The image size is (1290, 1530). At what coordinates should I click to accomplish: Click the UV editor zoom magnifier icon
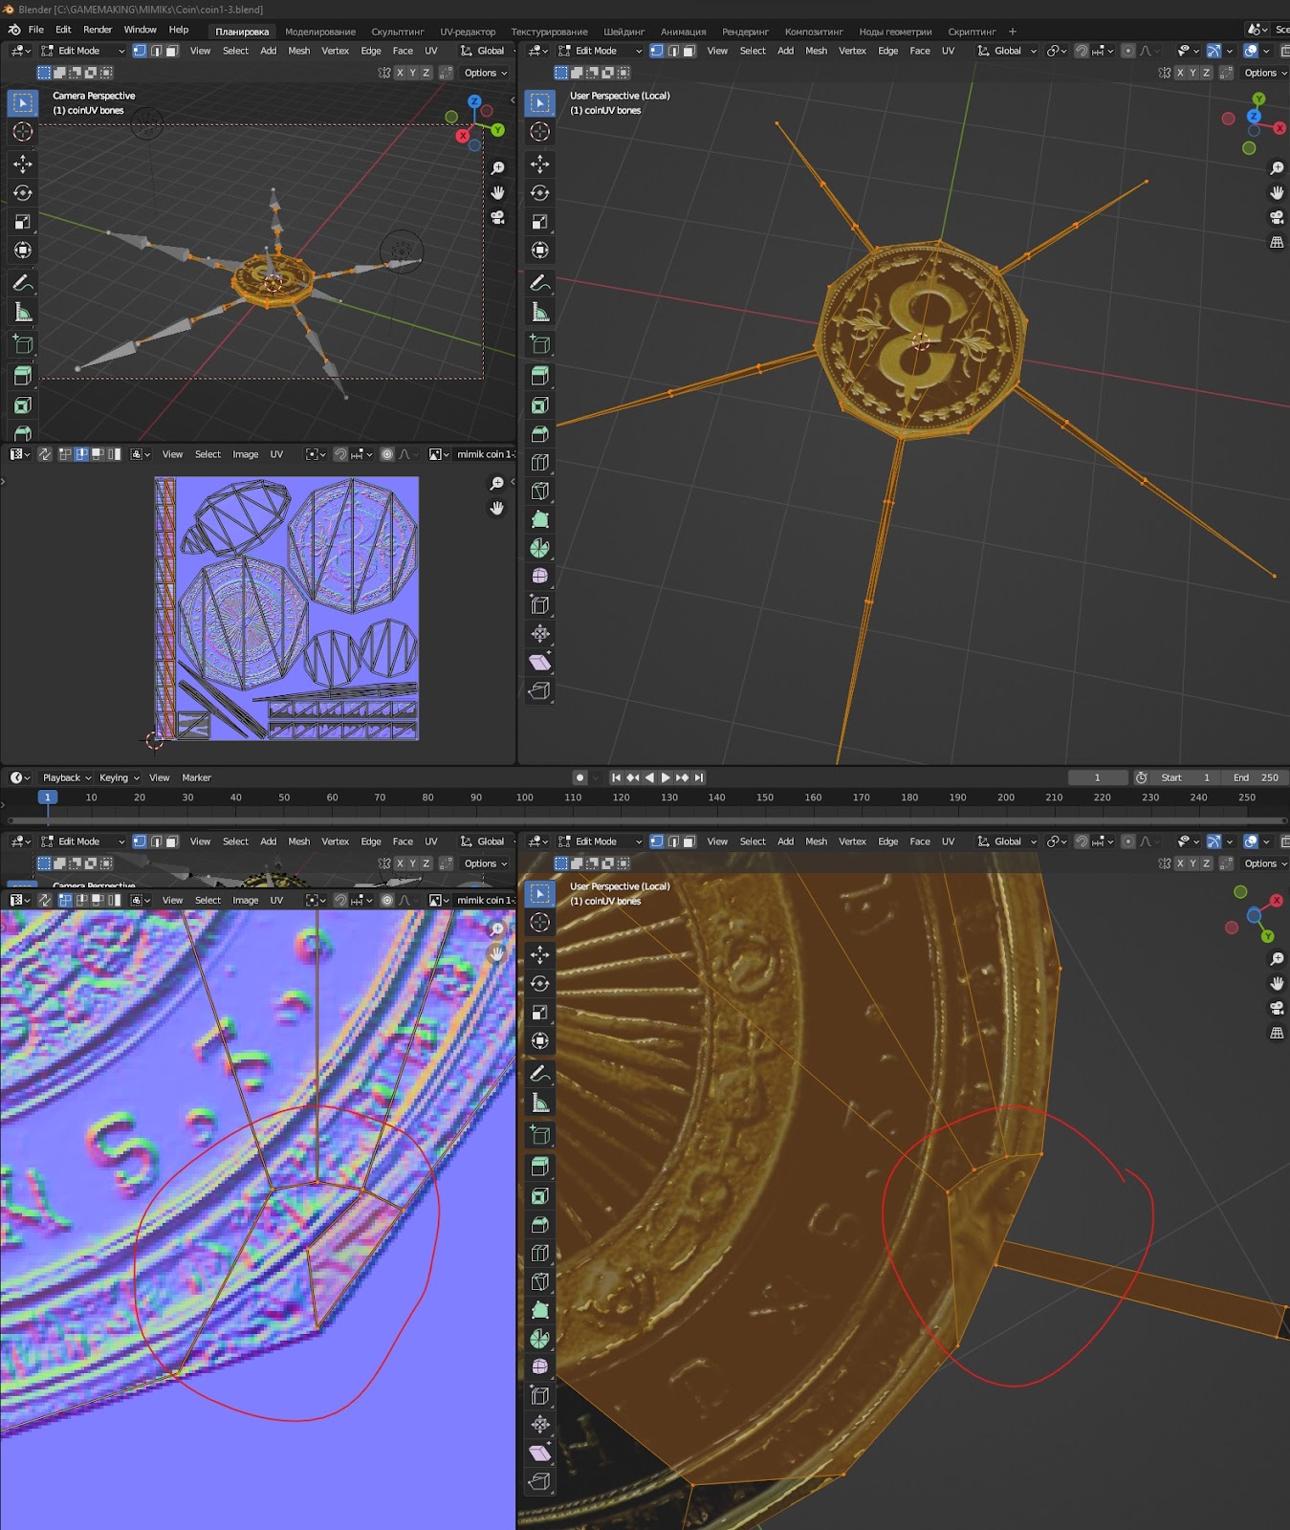pos(497,484)
